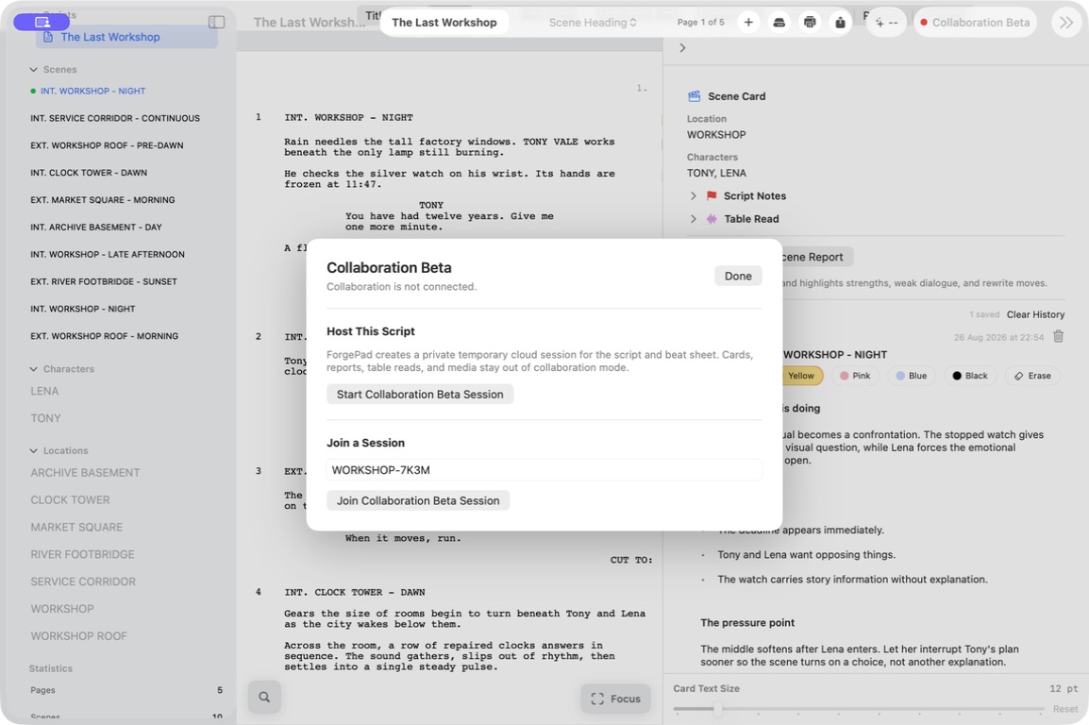
Task: Click the session code field WORKSHOP-7K3M
Action: coord(544,470)
